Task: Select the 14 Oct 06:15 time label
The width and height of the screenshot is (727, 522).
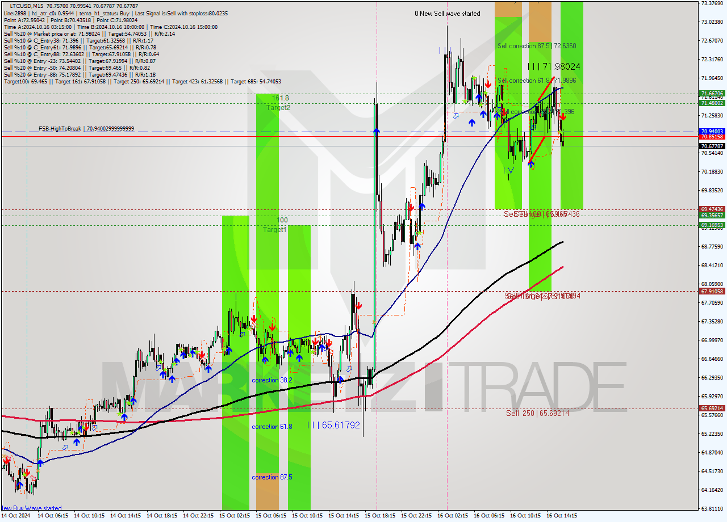Action: point(53,516)
